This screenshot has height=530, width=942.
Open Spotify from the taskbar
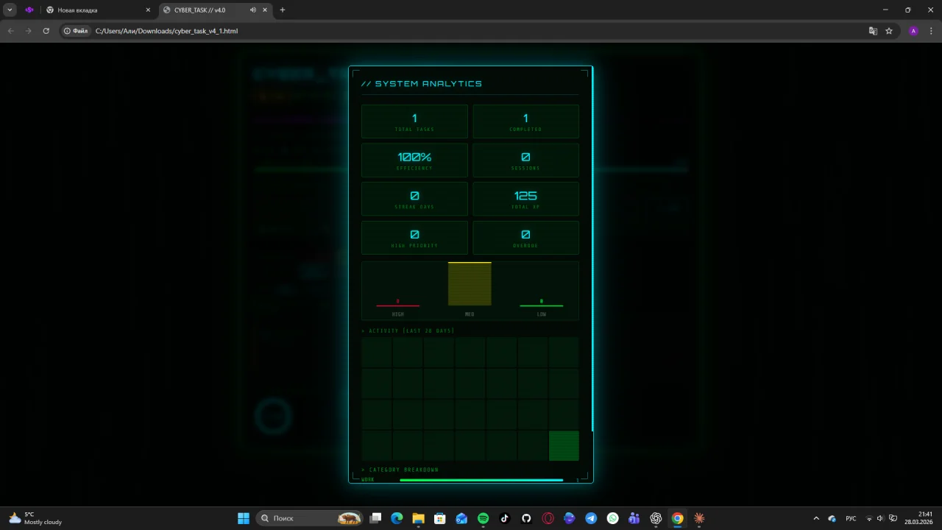click(x=483, y=518)
